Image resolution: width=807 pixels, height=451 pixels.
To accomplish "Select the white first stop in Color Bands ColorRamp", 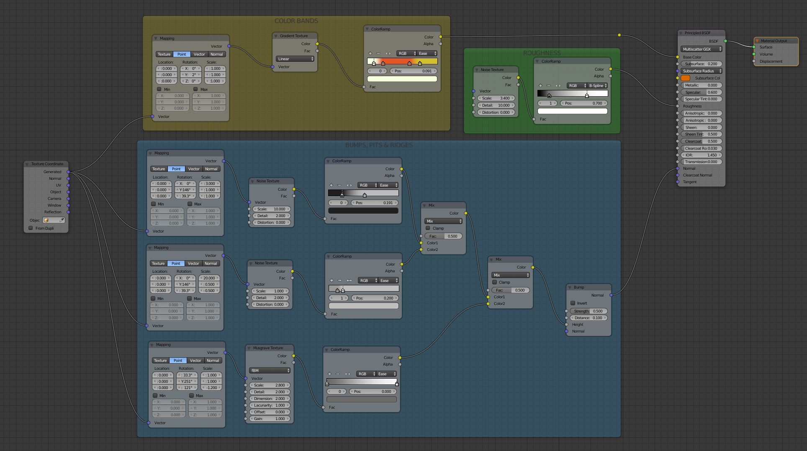I will tap(374, 63).
